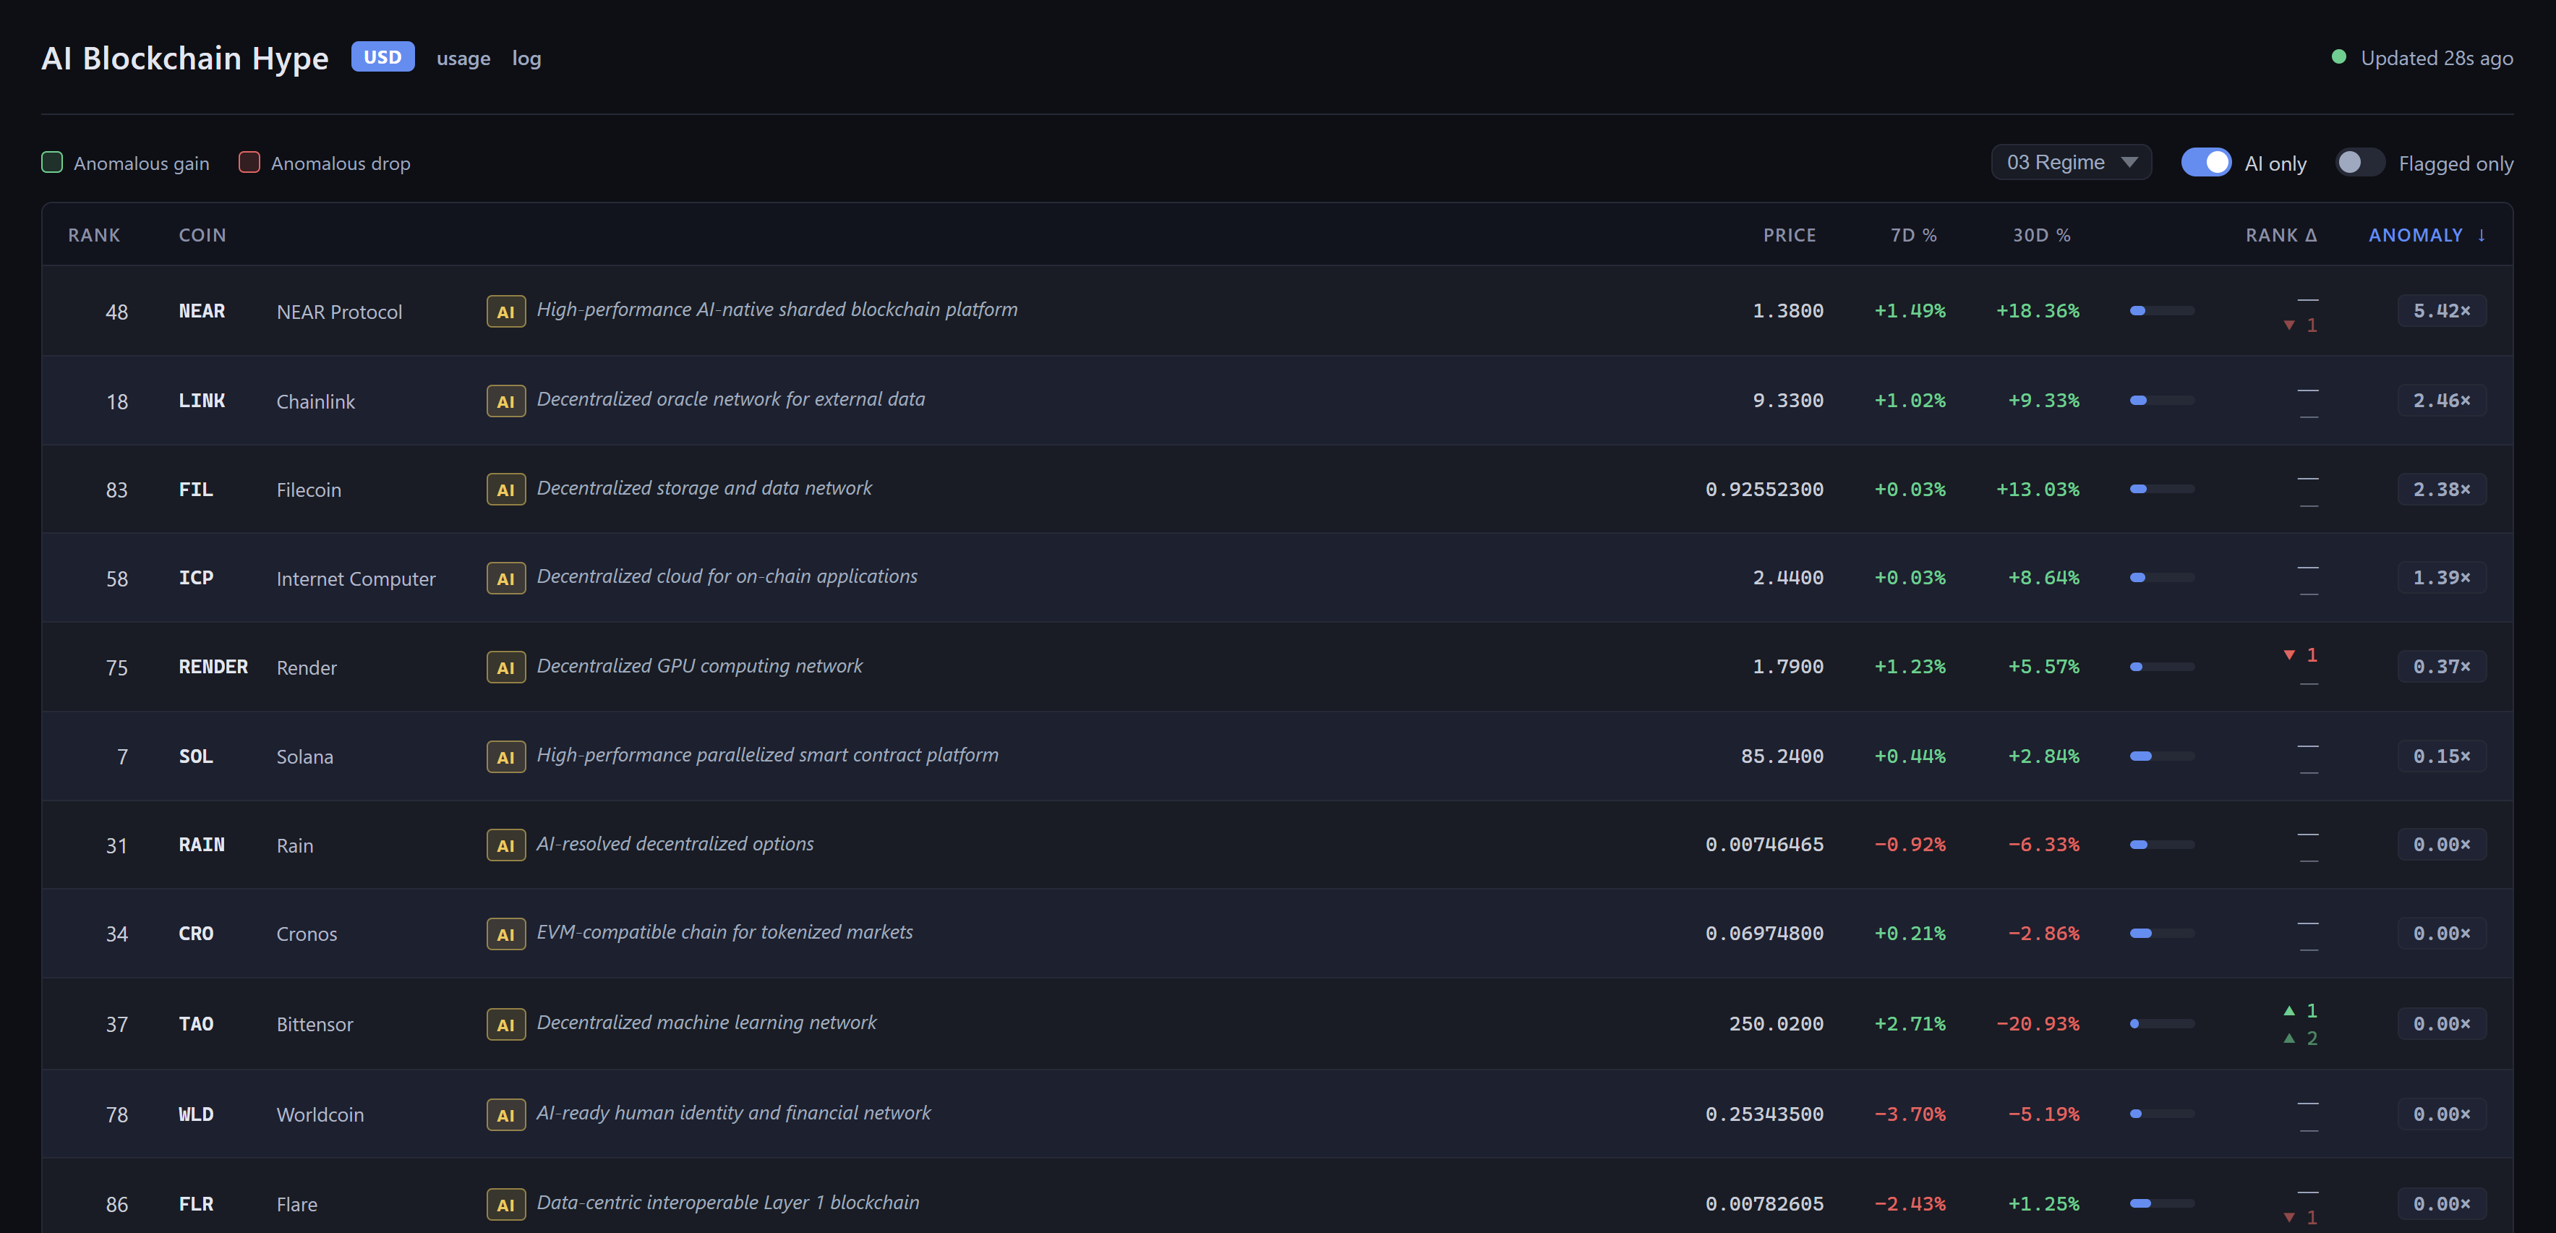Click the -3.70% 7D value for WLD
2556x1233 pixels.
pyautogui.click(x=1909, y=1114)
